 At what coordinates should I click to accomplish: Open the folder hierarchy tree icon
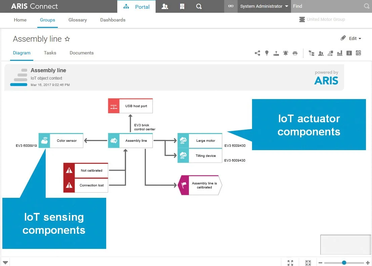[x=312, y=53]
